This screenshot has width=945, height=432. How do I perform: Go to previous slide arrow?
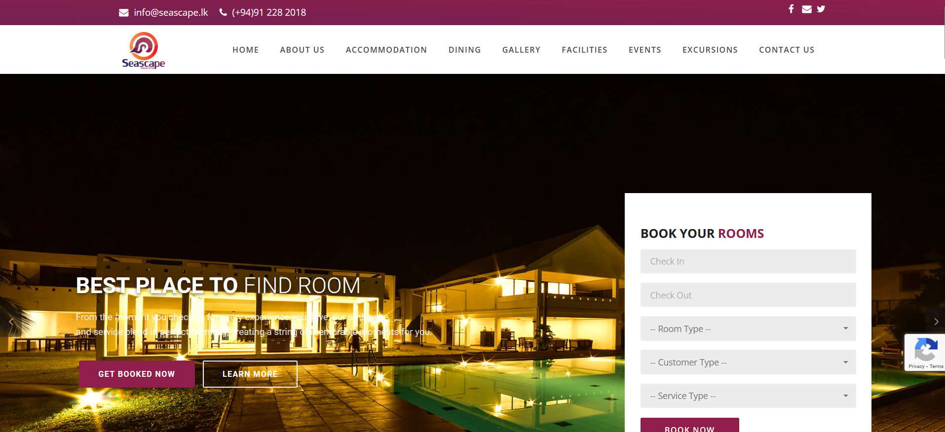(11, 322)
